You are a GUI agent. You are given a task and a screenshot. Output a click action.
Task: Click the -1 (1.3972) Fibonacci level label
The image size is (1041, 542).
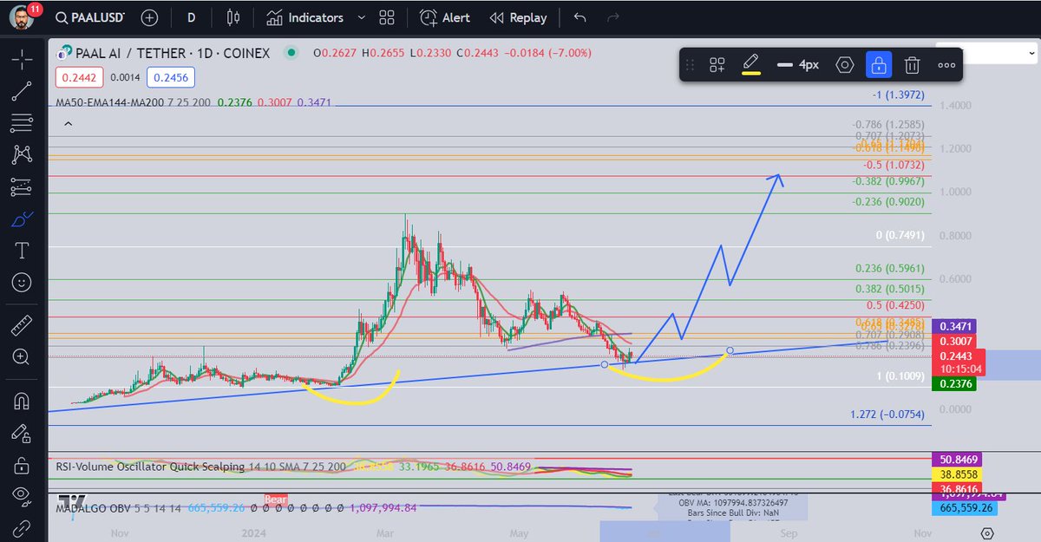pos(898,94)
